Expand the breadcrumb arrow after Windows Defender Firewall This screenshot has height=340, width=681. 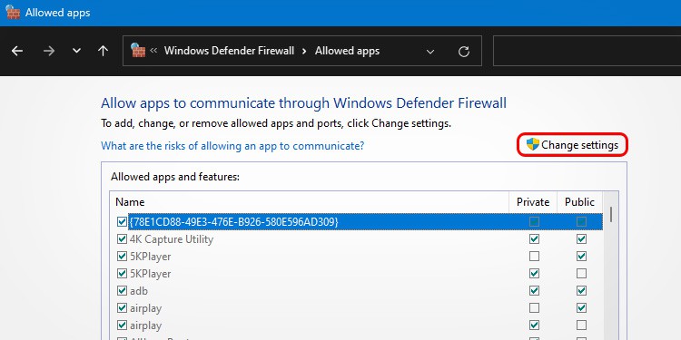(x=304, y=51)
